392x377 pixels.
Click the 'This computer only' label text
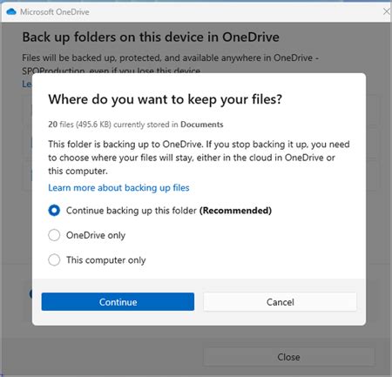click(x=106, y=260)
